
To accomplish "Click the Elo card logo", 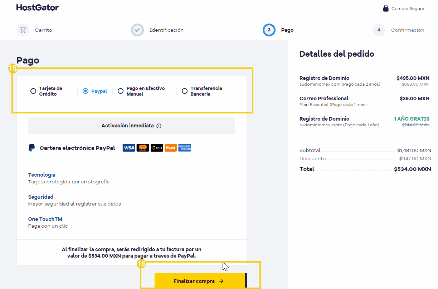I will tap(157, 148).
